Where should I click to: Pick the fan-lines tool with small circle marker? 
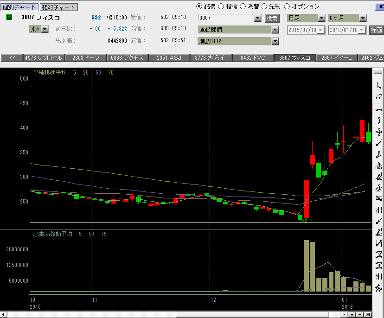coord(379,232)
